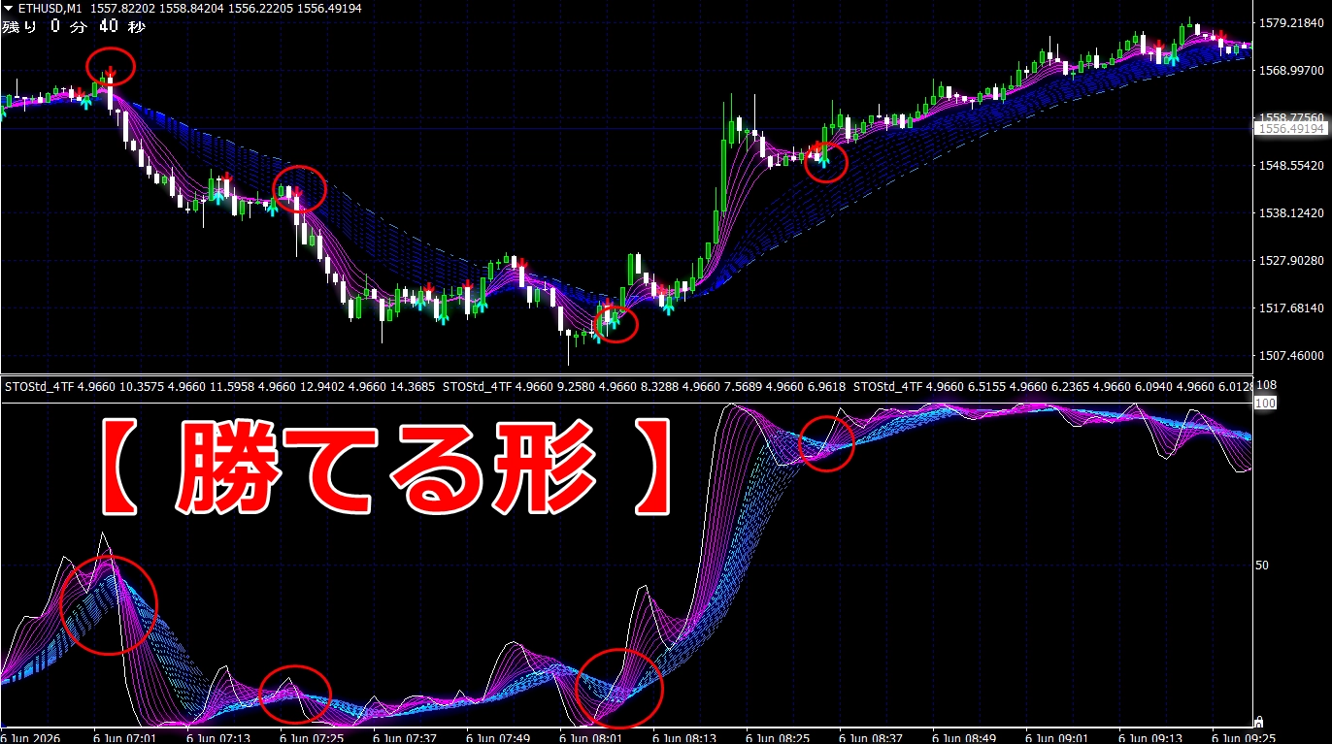Click the 1527.90280 price axis label
The image size is (1332, 744).
point(1292,260)
